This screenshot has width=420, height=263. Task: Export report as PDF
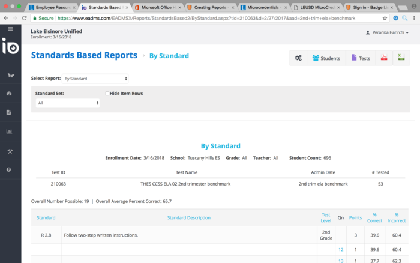click(382, 58)
